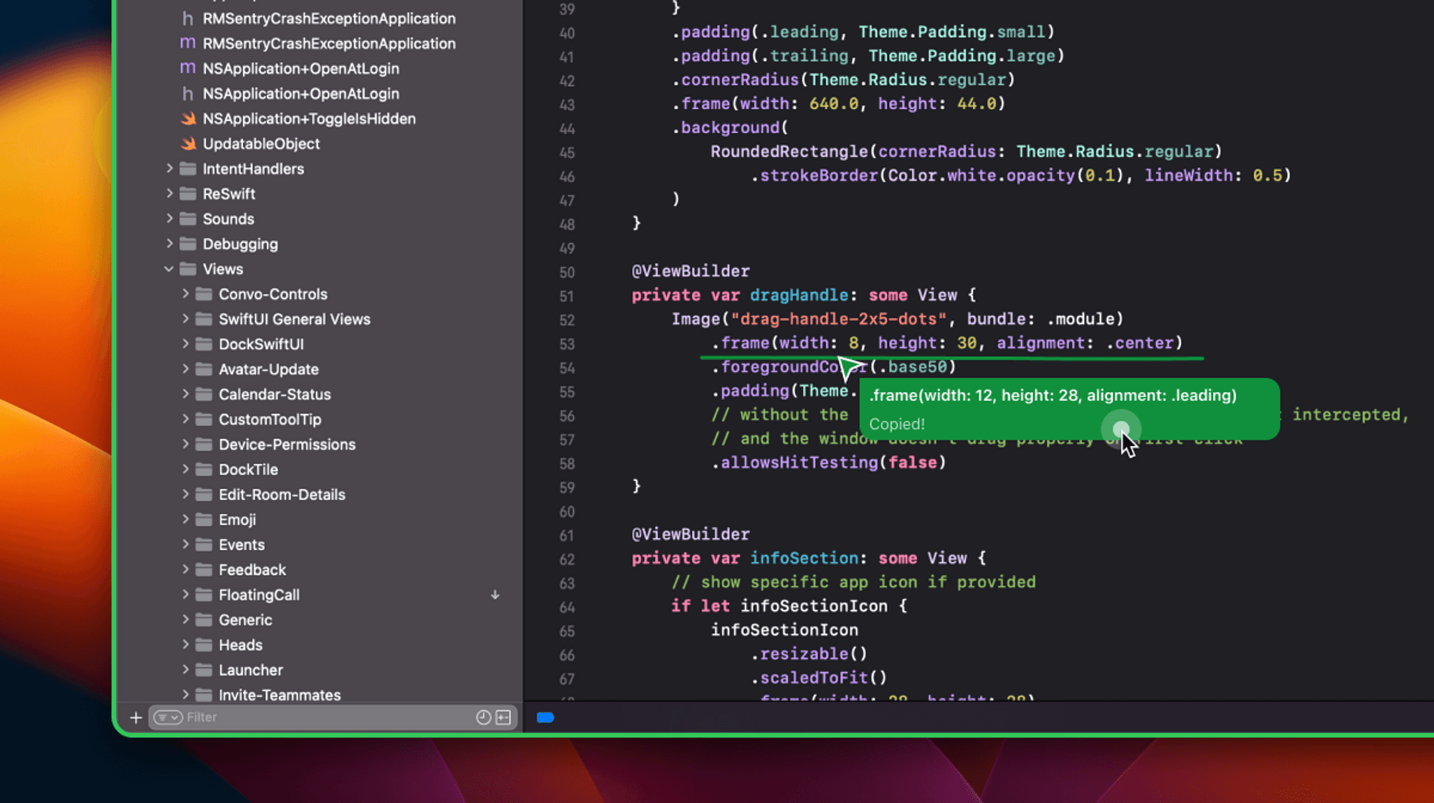
Task: Click the Filter text field
Action: pyautogui.click(x=323, y=718)
